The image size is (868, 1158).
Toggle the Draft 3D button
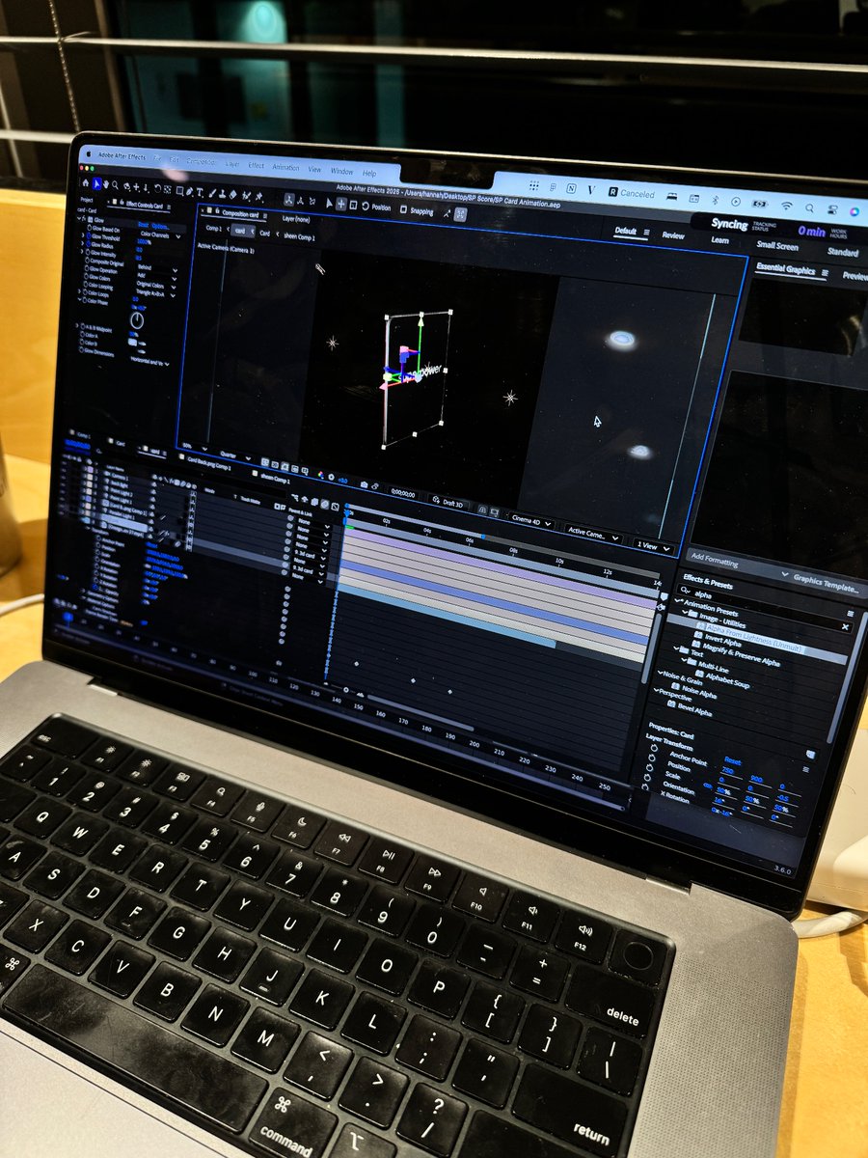click(x=451, y=502)
